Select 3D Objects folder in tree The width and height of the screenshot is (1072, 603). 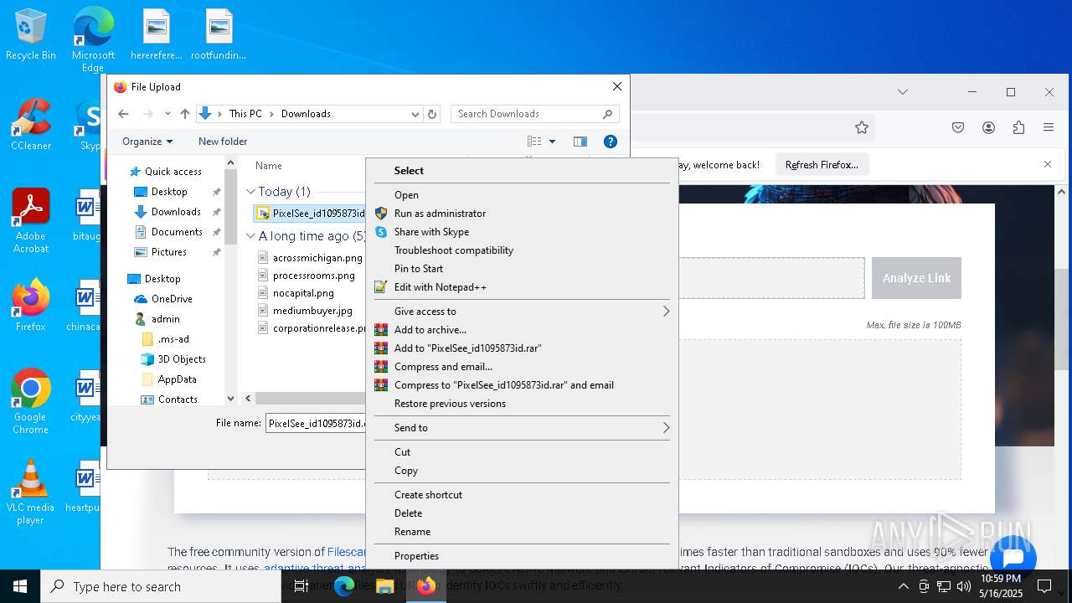[x=182, y=359]
